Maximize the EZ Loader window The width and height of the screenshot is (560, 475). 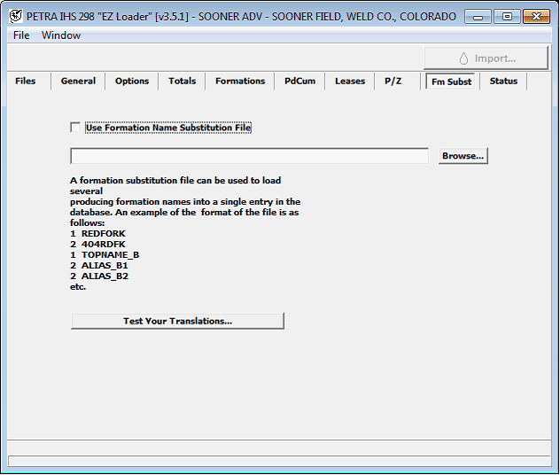point(507,16)
